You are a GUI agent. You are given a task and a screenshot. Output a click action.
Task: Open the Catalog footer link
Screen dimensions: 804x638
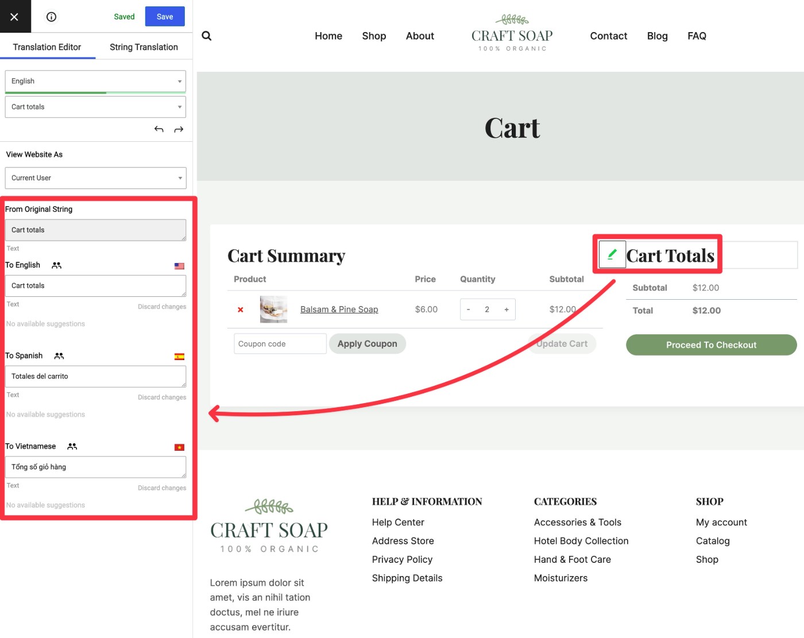point(713,541)
